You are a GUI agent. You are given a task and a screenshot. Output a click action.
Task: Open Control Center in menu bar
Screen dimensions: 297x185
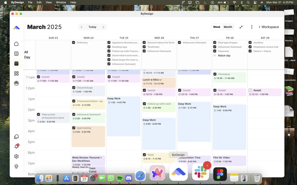(255, 3)
